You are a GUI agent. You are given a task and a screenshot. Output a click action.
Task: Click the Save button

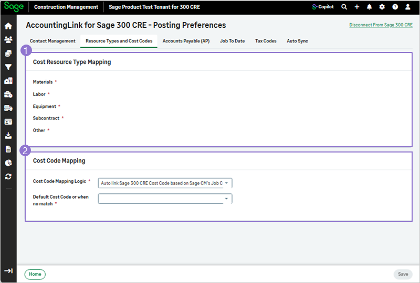[x=403, y=274]
